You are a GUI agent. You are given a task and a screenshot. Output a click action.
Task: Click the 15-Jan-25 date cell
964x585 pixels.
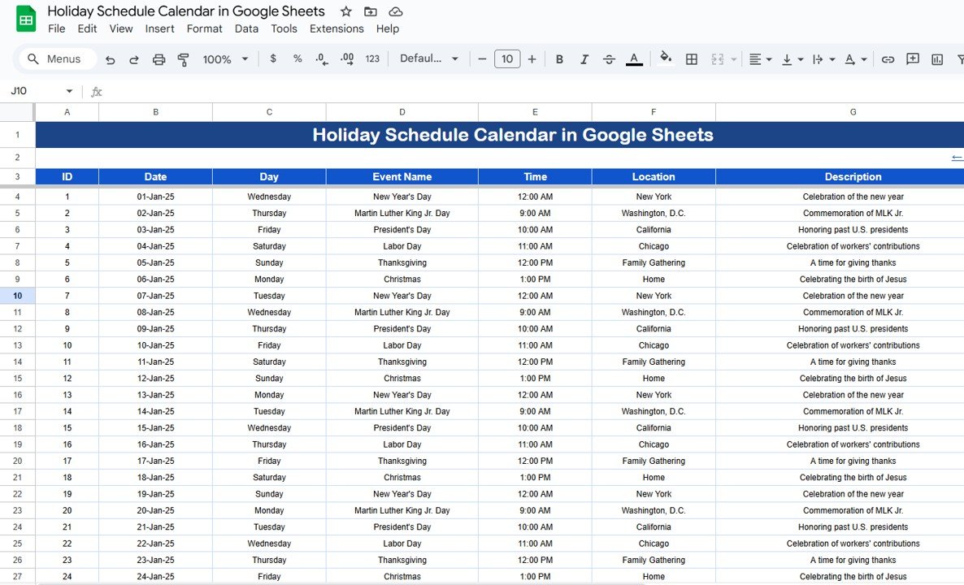click(x=155, y=427)
